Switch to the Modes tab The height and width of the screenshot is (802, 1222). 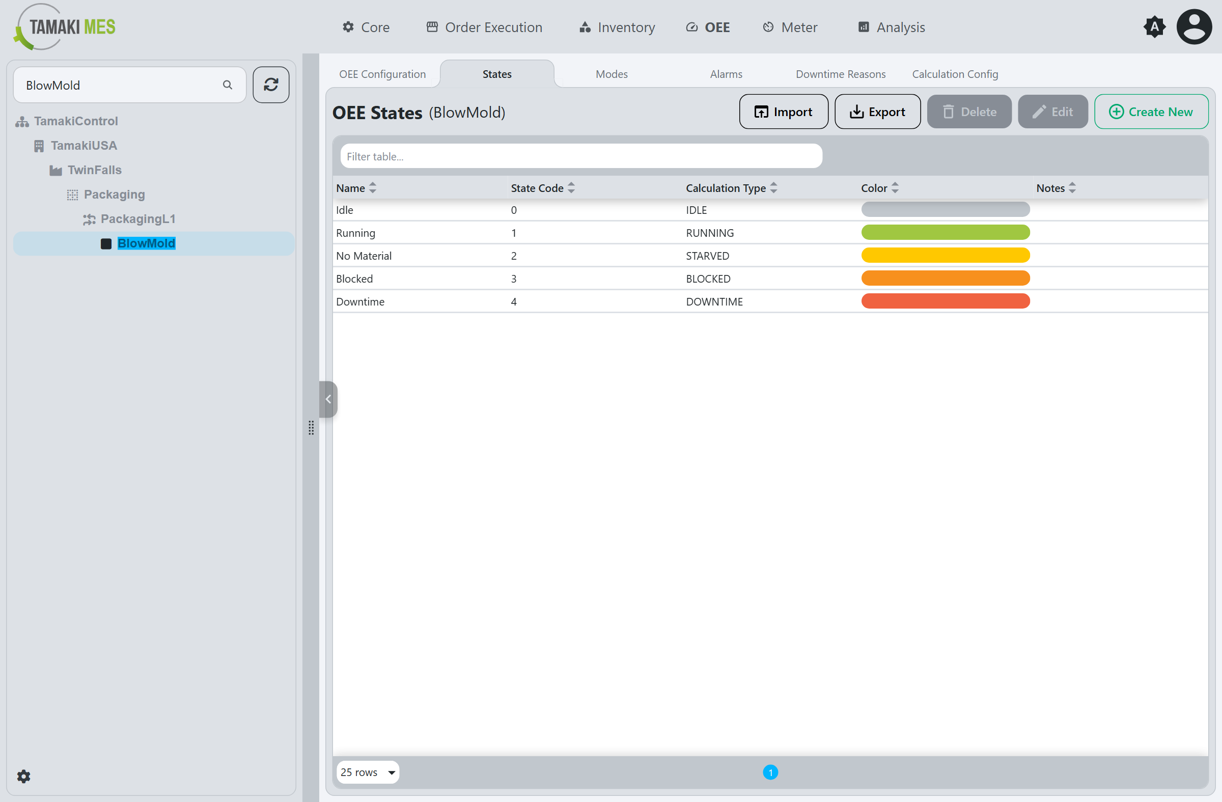click(x=612, y=74)
